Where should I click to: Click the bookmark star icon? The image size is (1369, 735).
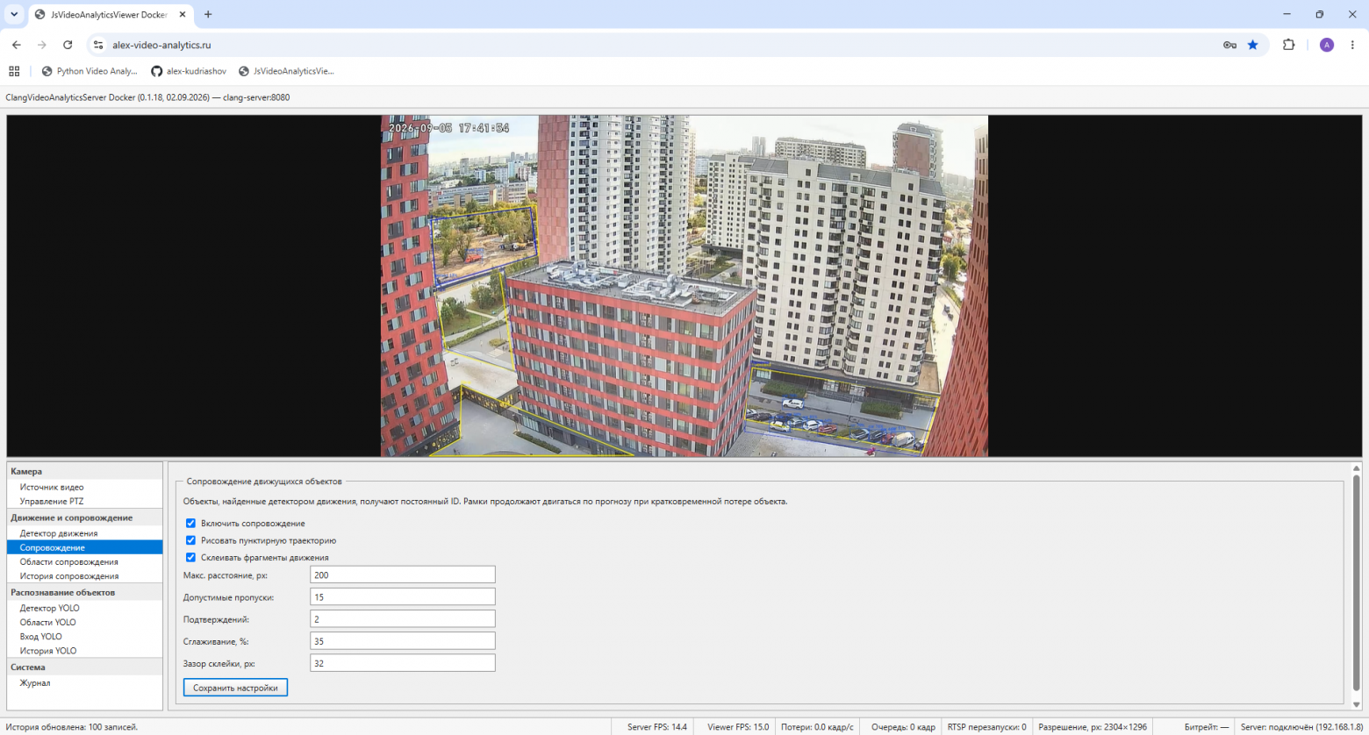(1253, 45)
